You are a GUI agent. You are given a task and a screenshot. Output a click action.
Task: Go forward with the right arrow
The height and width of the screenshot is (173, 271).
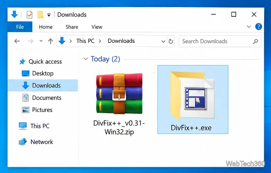(30, 41)
